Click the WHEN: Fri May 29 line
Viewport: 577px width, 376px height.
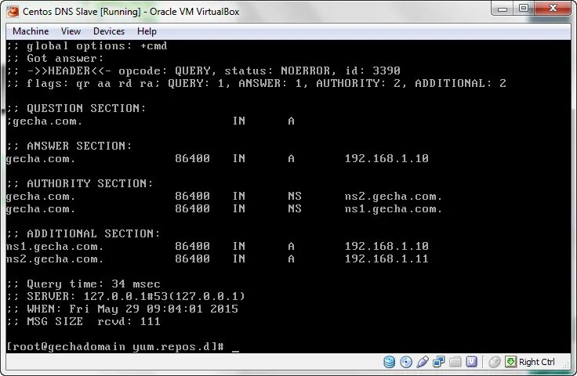122,309
